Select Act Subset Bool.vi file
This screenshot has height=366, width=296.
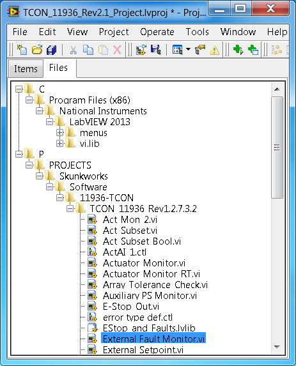point(142,241)
